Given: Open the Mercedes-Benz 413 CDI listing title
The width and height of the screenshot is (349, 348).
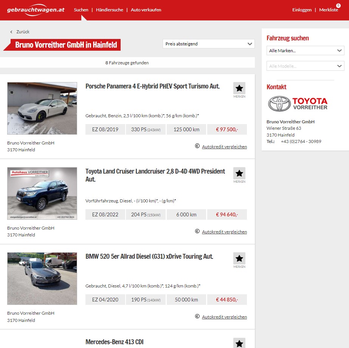Looking at the screenshot, I should click(x=115, y=342).
